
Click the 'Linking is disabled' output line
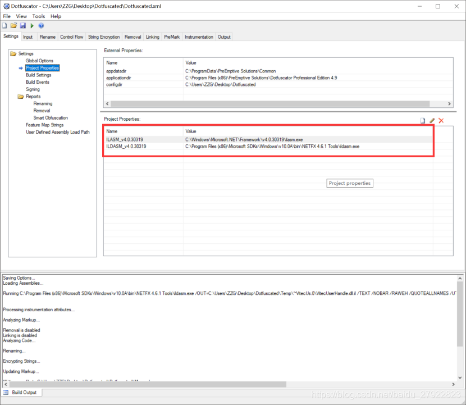(20, 335)
